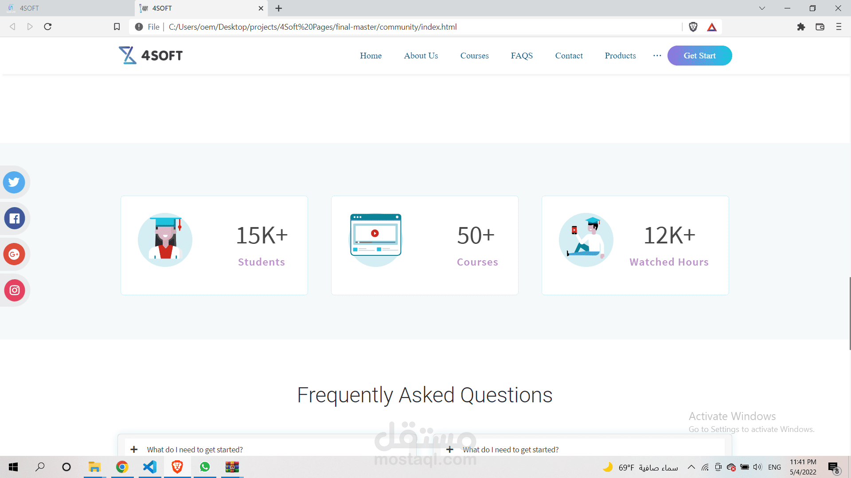Screen dimensions: 851x478
Task: Expand the first FAQ plus icon
Action: [x=134, y=450]
